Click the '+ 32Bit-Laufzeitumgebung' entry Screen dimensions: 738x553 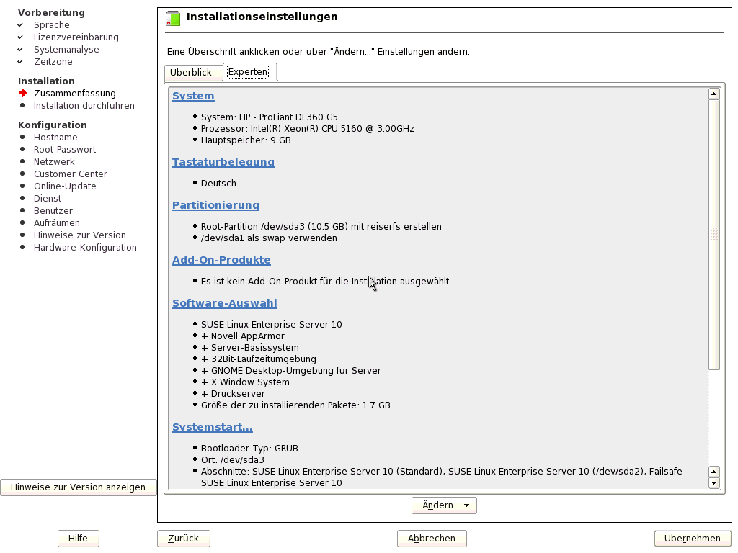click(259, 359)
